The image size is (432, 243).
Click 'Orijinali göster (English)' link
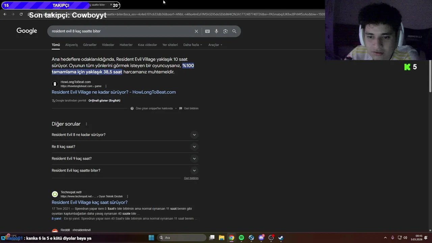coord(104,101)
